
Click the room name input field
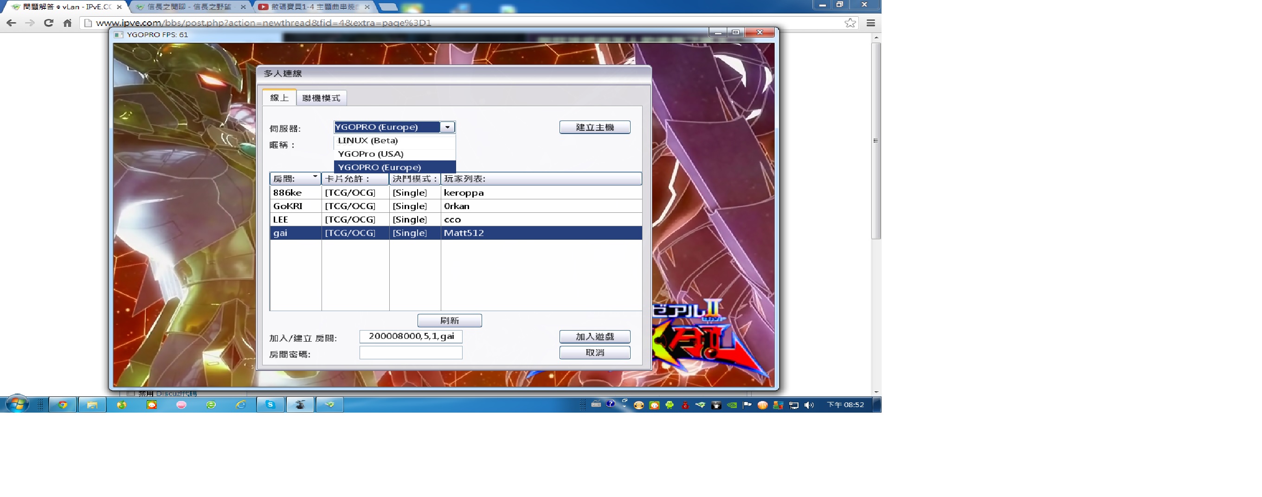coord(411,337)
